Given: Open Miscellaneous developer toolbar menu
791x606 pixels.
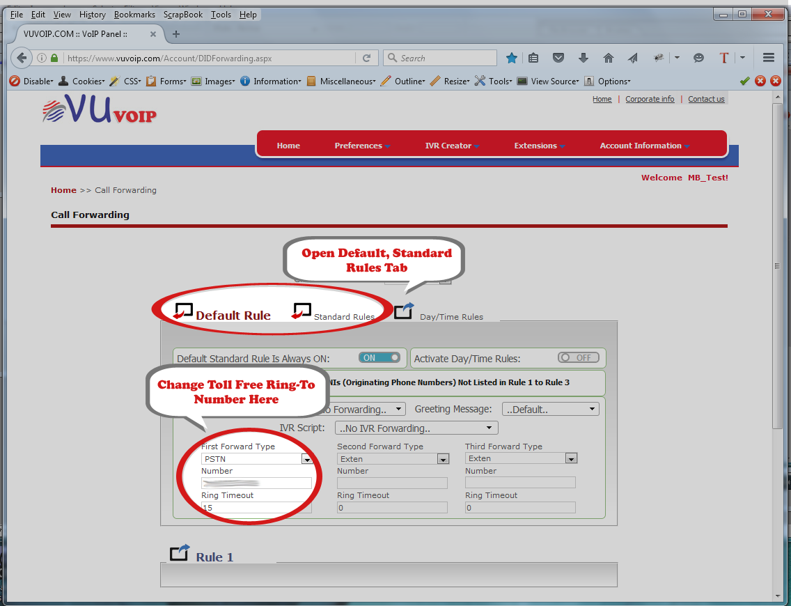Looking at the screenshot, I should (x=341, y=81).
